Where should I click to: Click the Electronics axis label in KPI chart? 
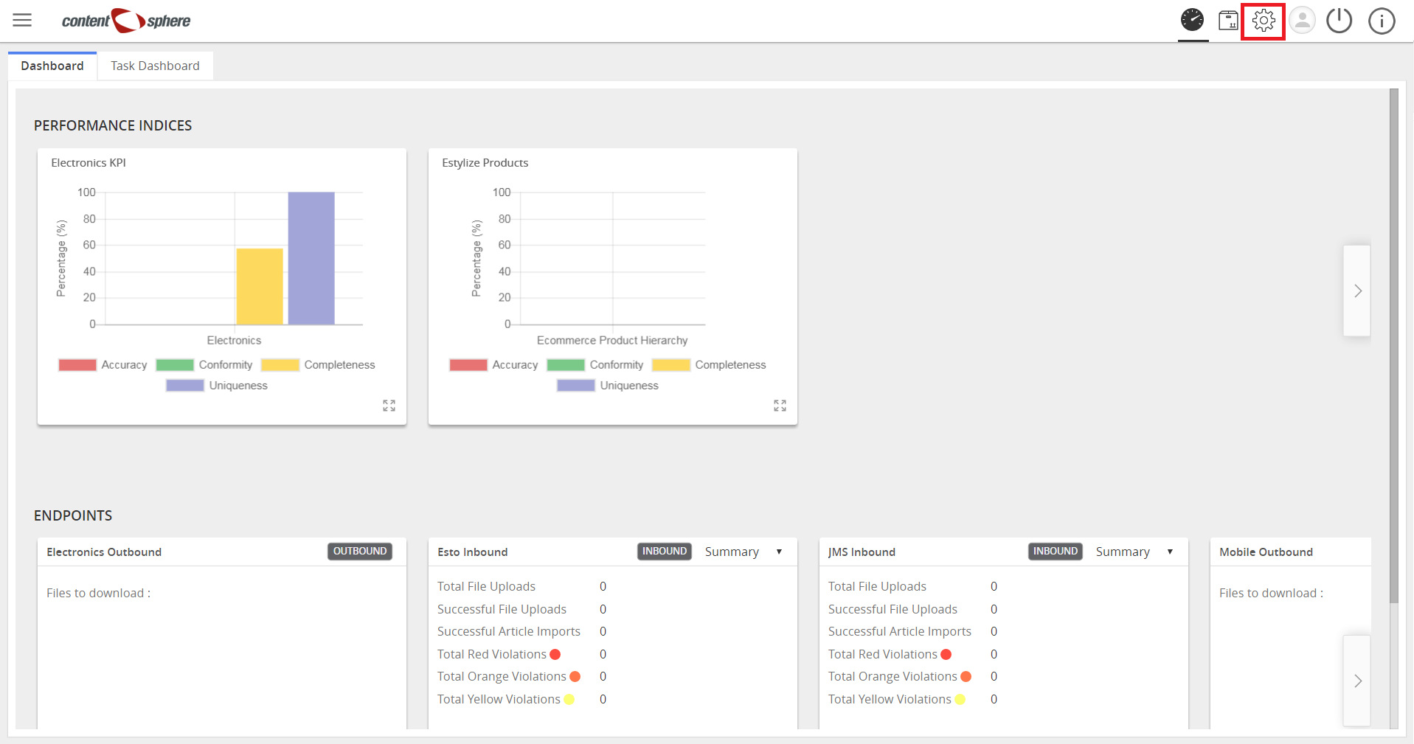pyautogui.click(x=234, y=340)
